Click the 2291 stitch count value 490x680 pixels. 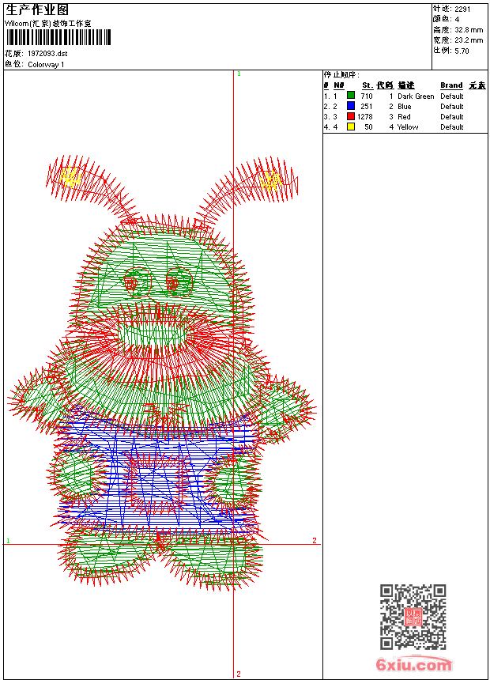pos(462,9)
